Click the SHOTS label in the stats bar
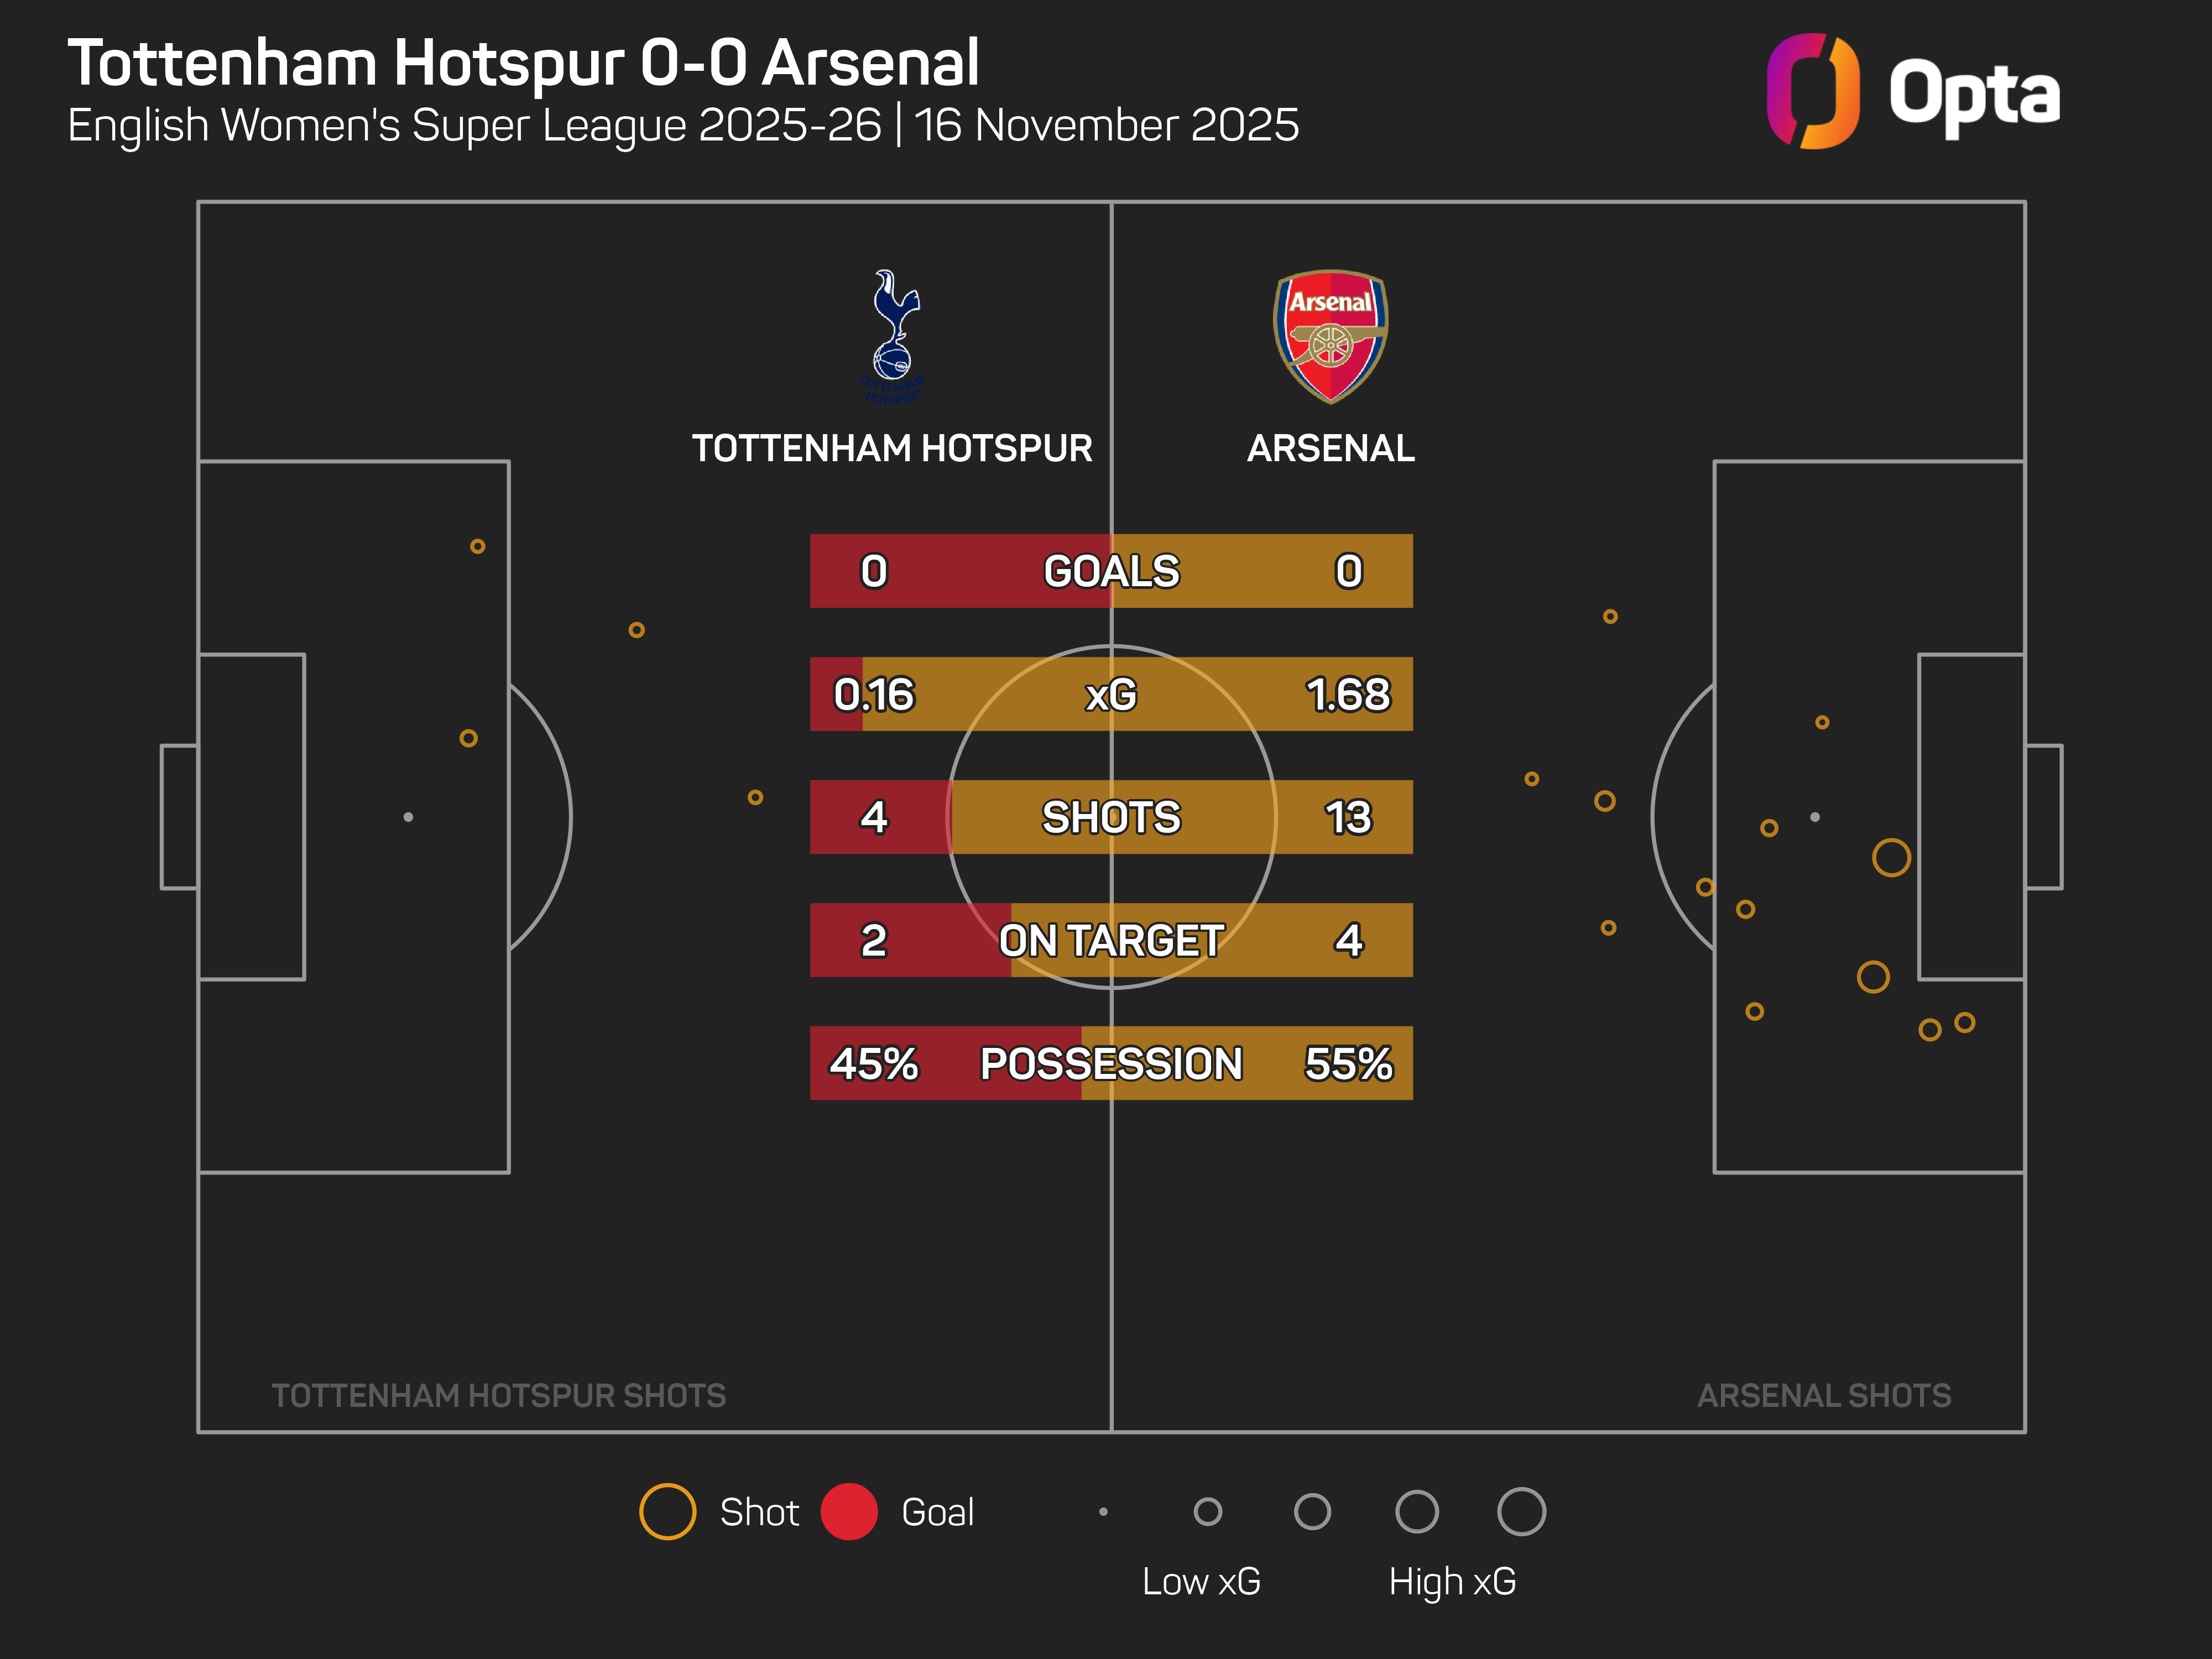This screenshot has width=2212, height=1659. click(x=1111, y=817)
